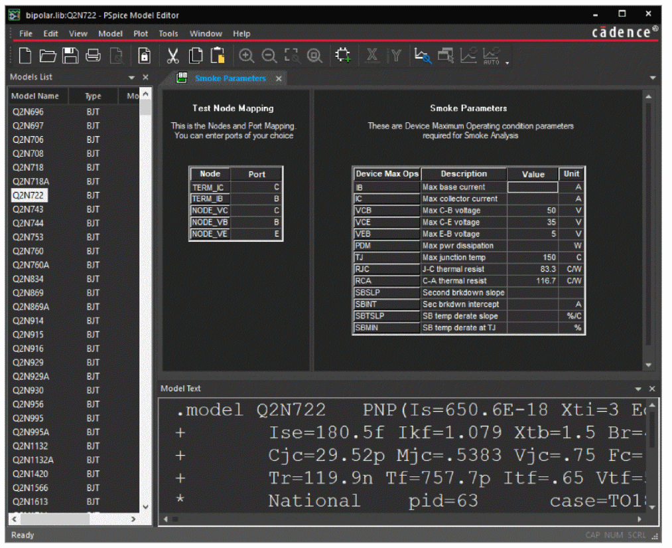Open the Help menu
672x548 pixels.
pos(241,33)
